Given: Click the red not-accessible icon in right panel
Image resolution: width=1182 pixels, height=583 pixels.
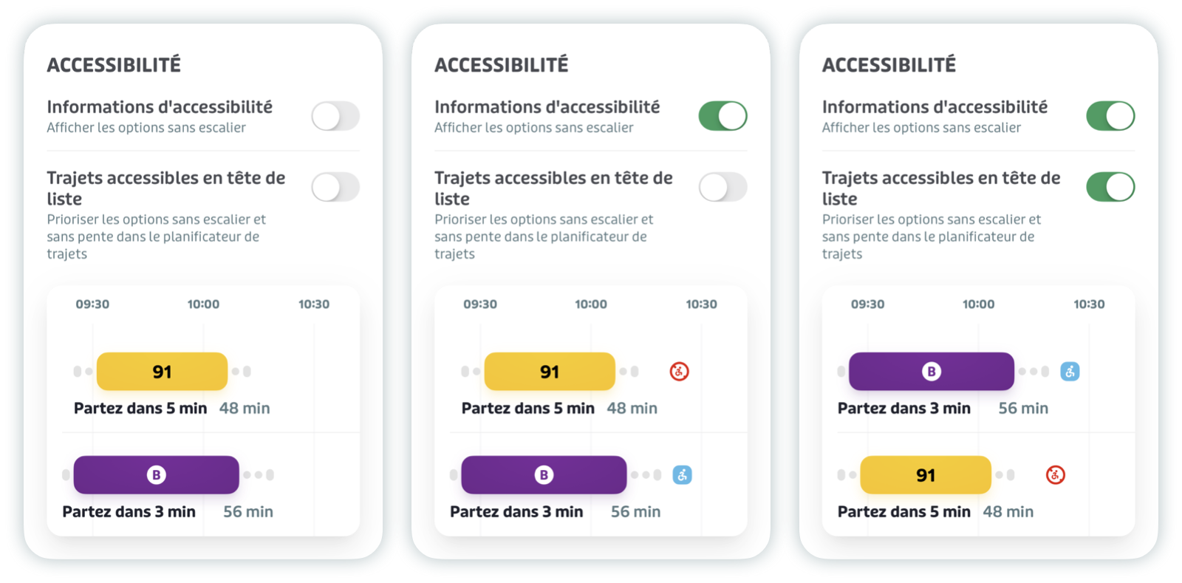Looking at the screenshot, I should (x=1055, y=475).
